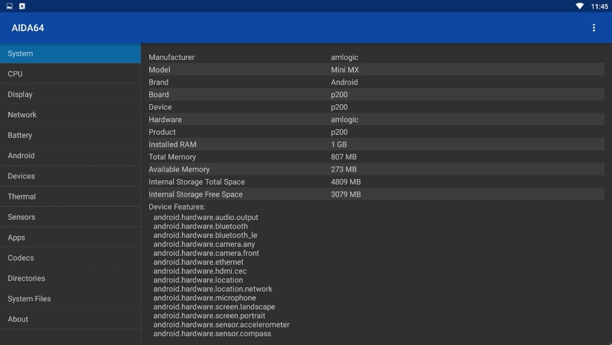Select android.hardware.ethernet entry
612x345 pixels.
(198, 262)
